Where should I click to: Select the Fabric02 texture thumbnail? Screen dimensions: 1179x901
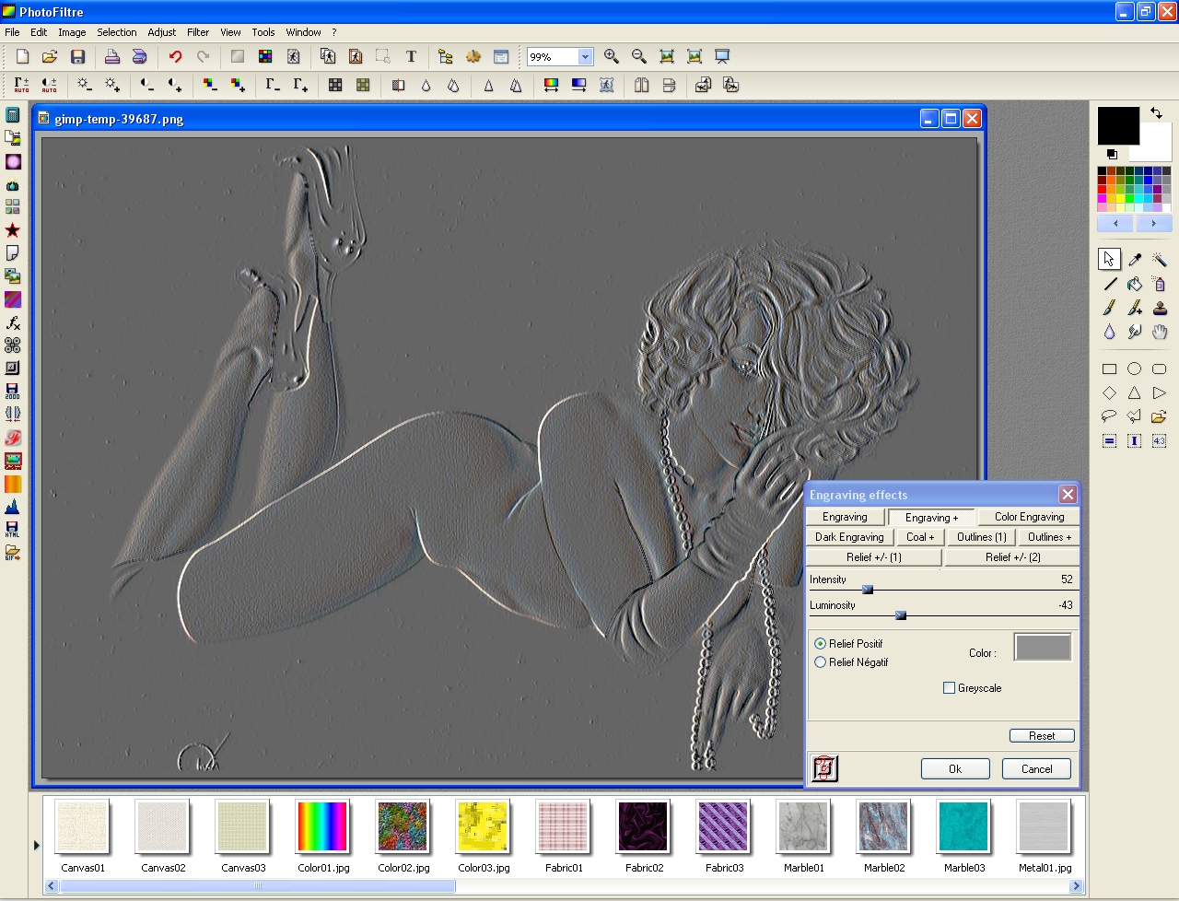coord(643,826)
